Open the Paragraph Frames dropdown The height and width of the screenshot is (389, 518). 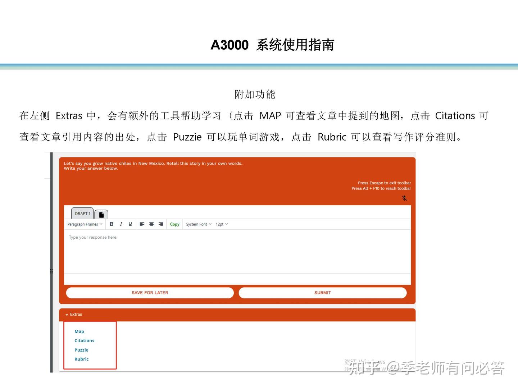(85, 224)
